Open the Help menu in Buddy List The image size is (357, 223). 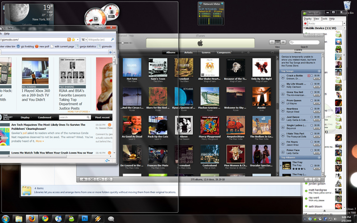[x=332, y=19]
